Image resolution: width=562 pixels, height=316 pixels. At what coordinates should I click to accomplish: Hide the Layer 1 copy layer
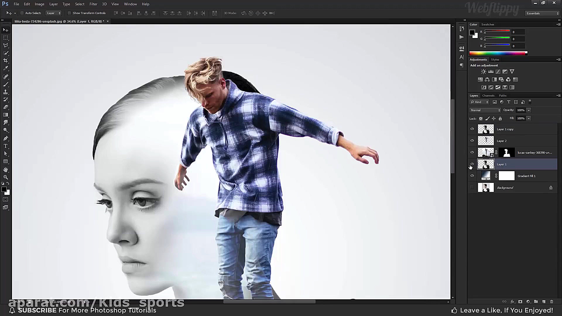click(472, 129)
